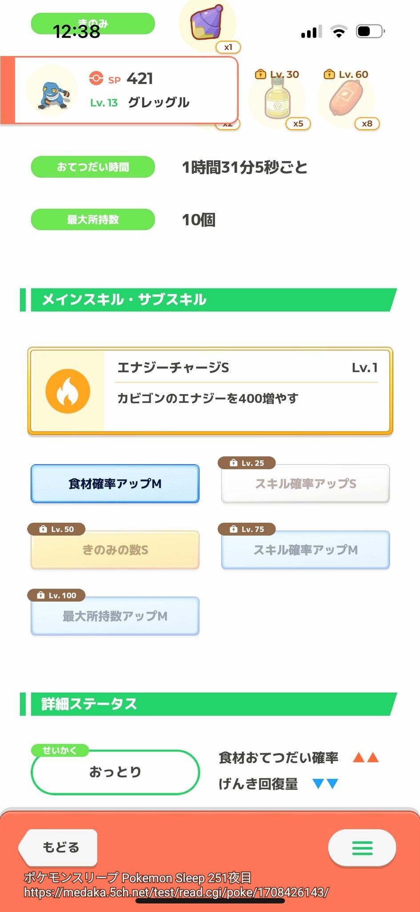Select the 食材確率アップM sub skill
Screen dimensions: 420x912
coord(115,484)
